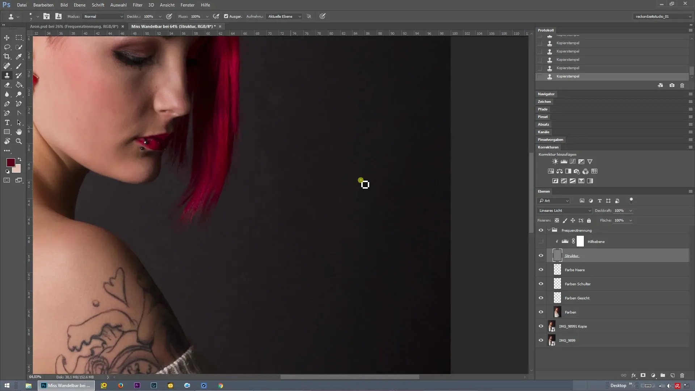Select the Clone Stamp tool
Screen dimensions: 695x391
tap(7, 75)
